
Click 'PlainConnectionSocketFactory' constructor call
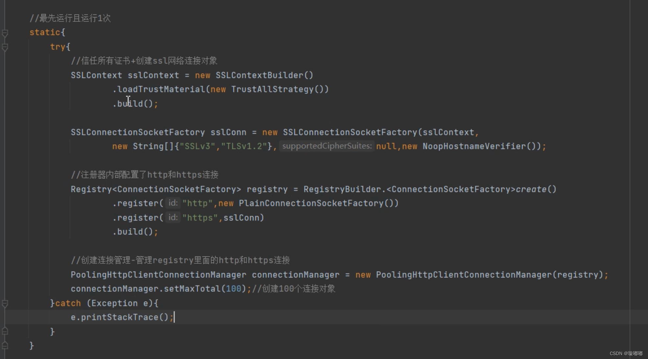coord(311,203)
